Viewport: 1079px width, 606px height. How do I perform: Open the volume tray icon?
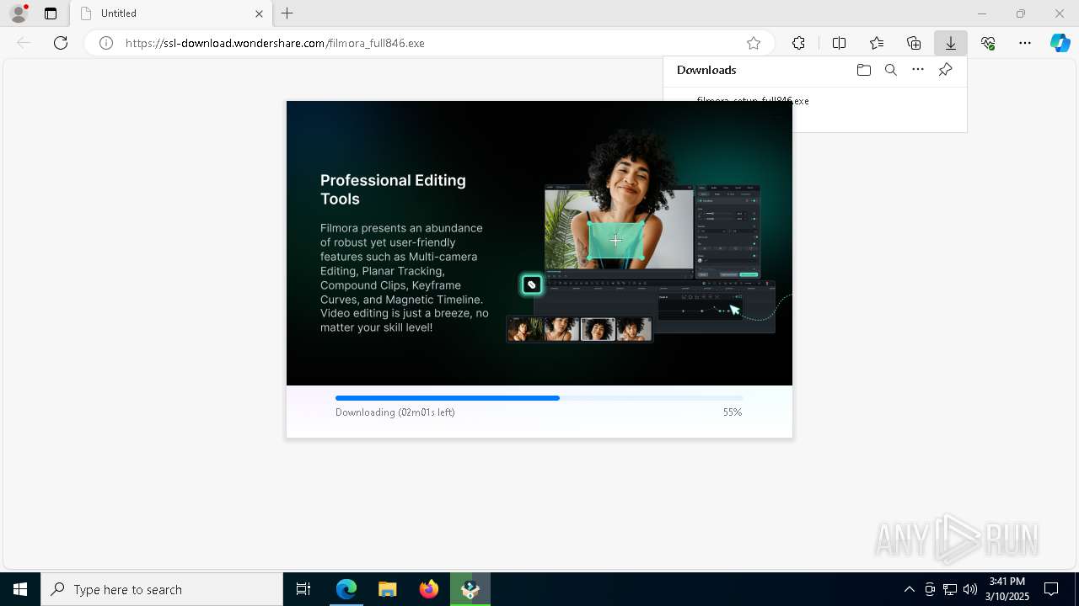(970, 589)
